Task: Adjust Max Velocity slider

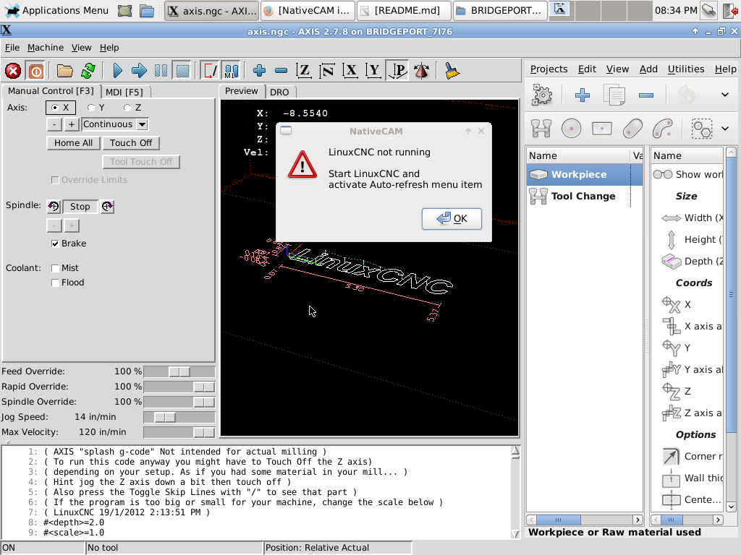Action: [179, 432]
